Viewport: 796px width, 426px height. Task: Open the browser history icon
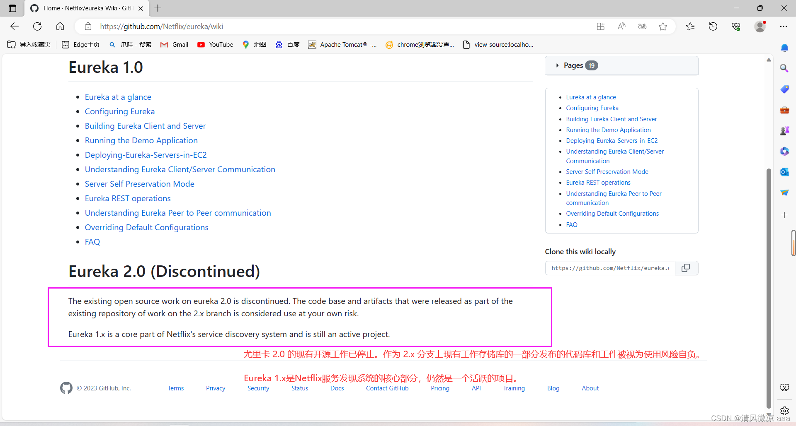[713, 26]
